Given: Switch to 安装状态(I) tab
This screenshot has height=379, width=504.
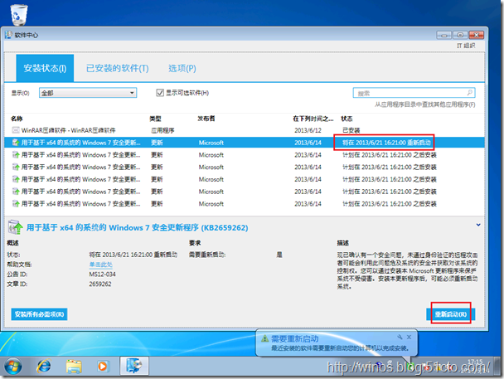Looking at the screenshot, I should coord(45,68).
